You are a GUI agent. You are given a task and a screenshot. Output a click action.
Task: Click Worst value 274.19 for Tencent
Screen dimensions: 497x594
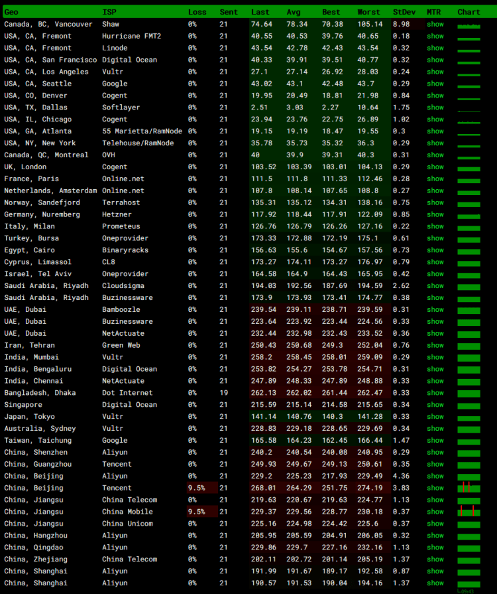370,488
